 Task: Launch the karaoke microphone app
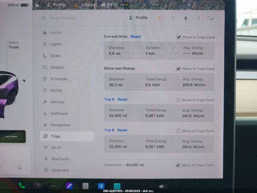point(69,186)
